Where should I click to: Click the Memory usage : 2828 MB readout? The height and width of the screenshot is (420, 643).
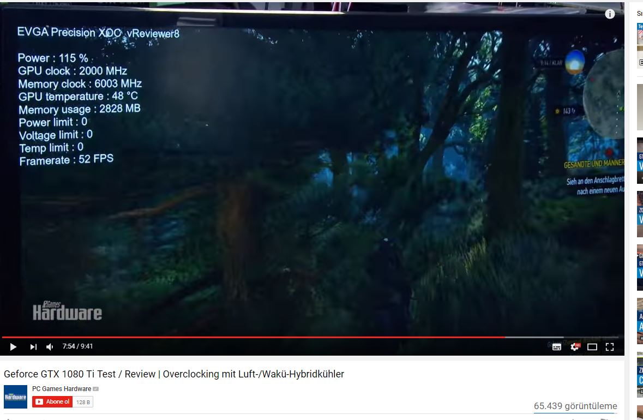[x=80, y=109]
